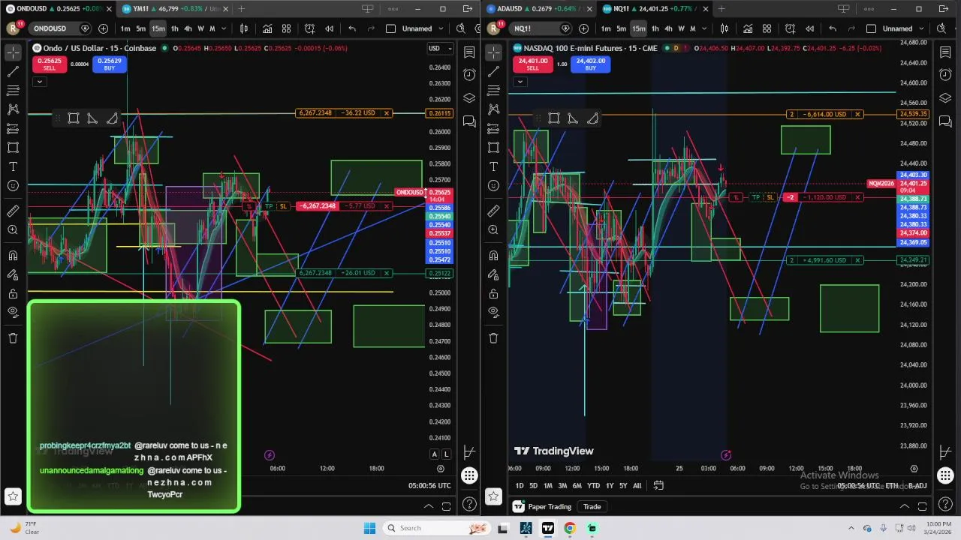
Task: Open the candlestick chart type selector in the NQ1! toolbar
Action: pos(724,28)
